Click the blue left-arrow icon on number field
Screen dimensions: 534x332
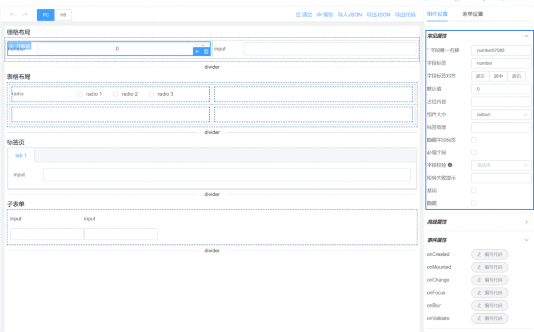198,52
